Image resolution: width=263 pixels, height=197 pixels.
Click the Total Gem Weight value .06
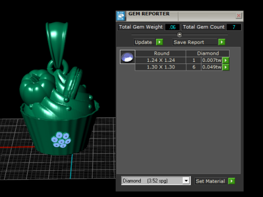coord(172,27)
